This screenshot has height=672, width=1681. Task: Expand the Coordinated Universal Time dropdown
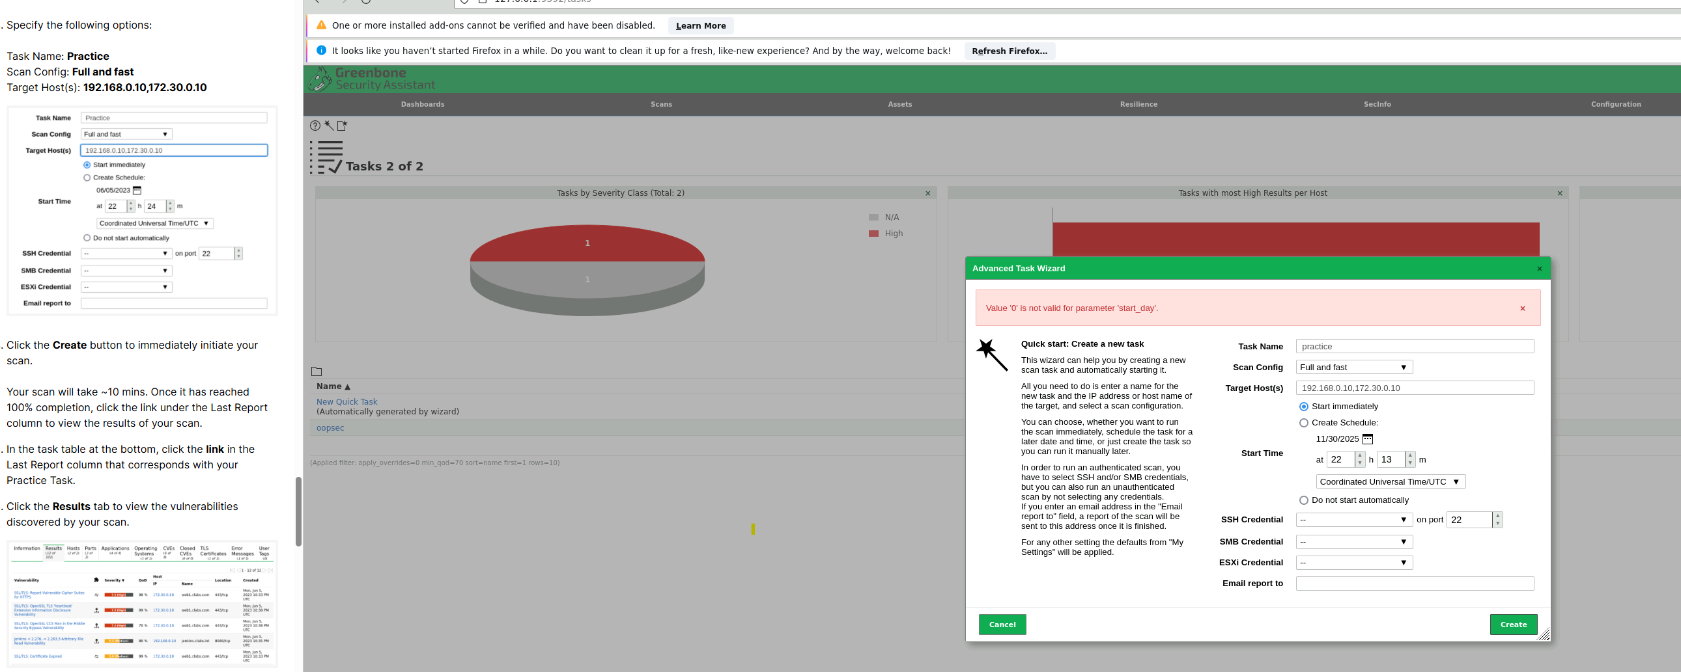tap(1390, 481)
